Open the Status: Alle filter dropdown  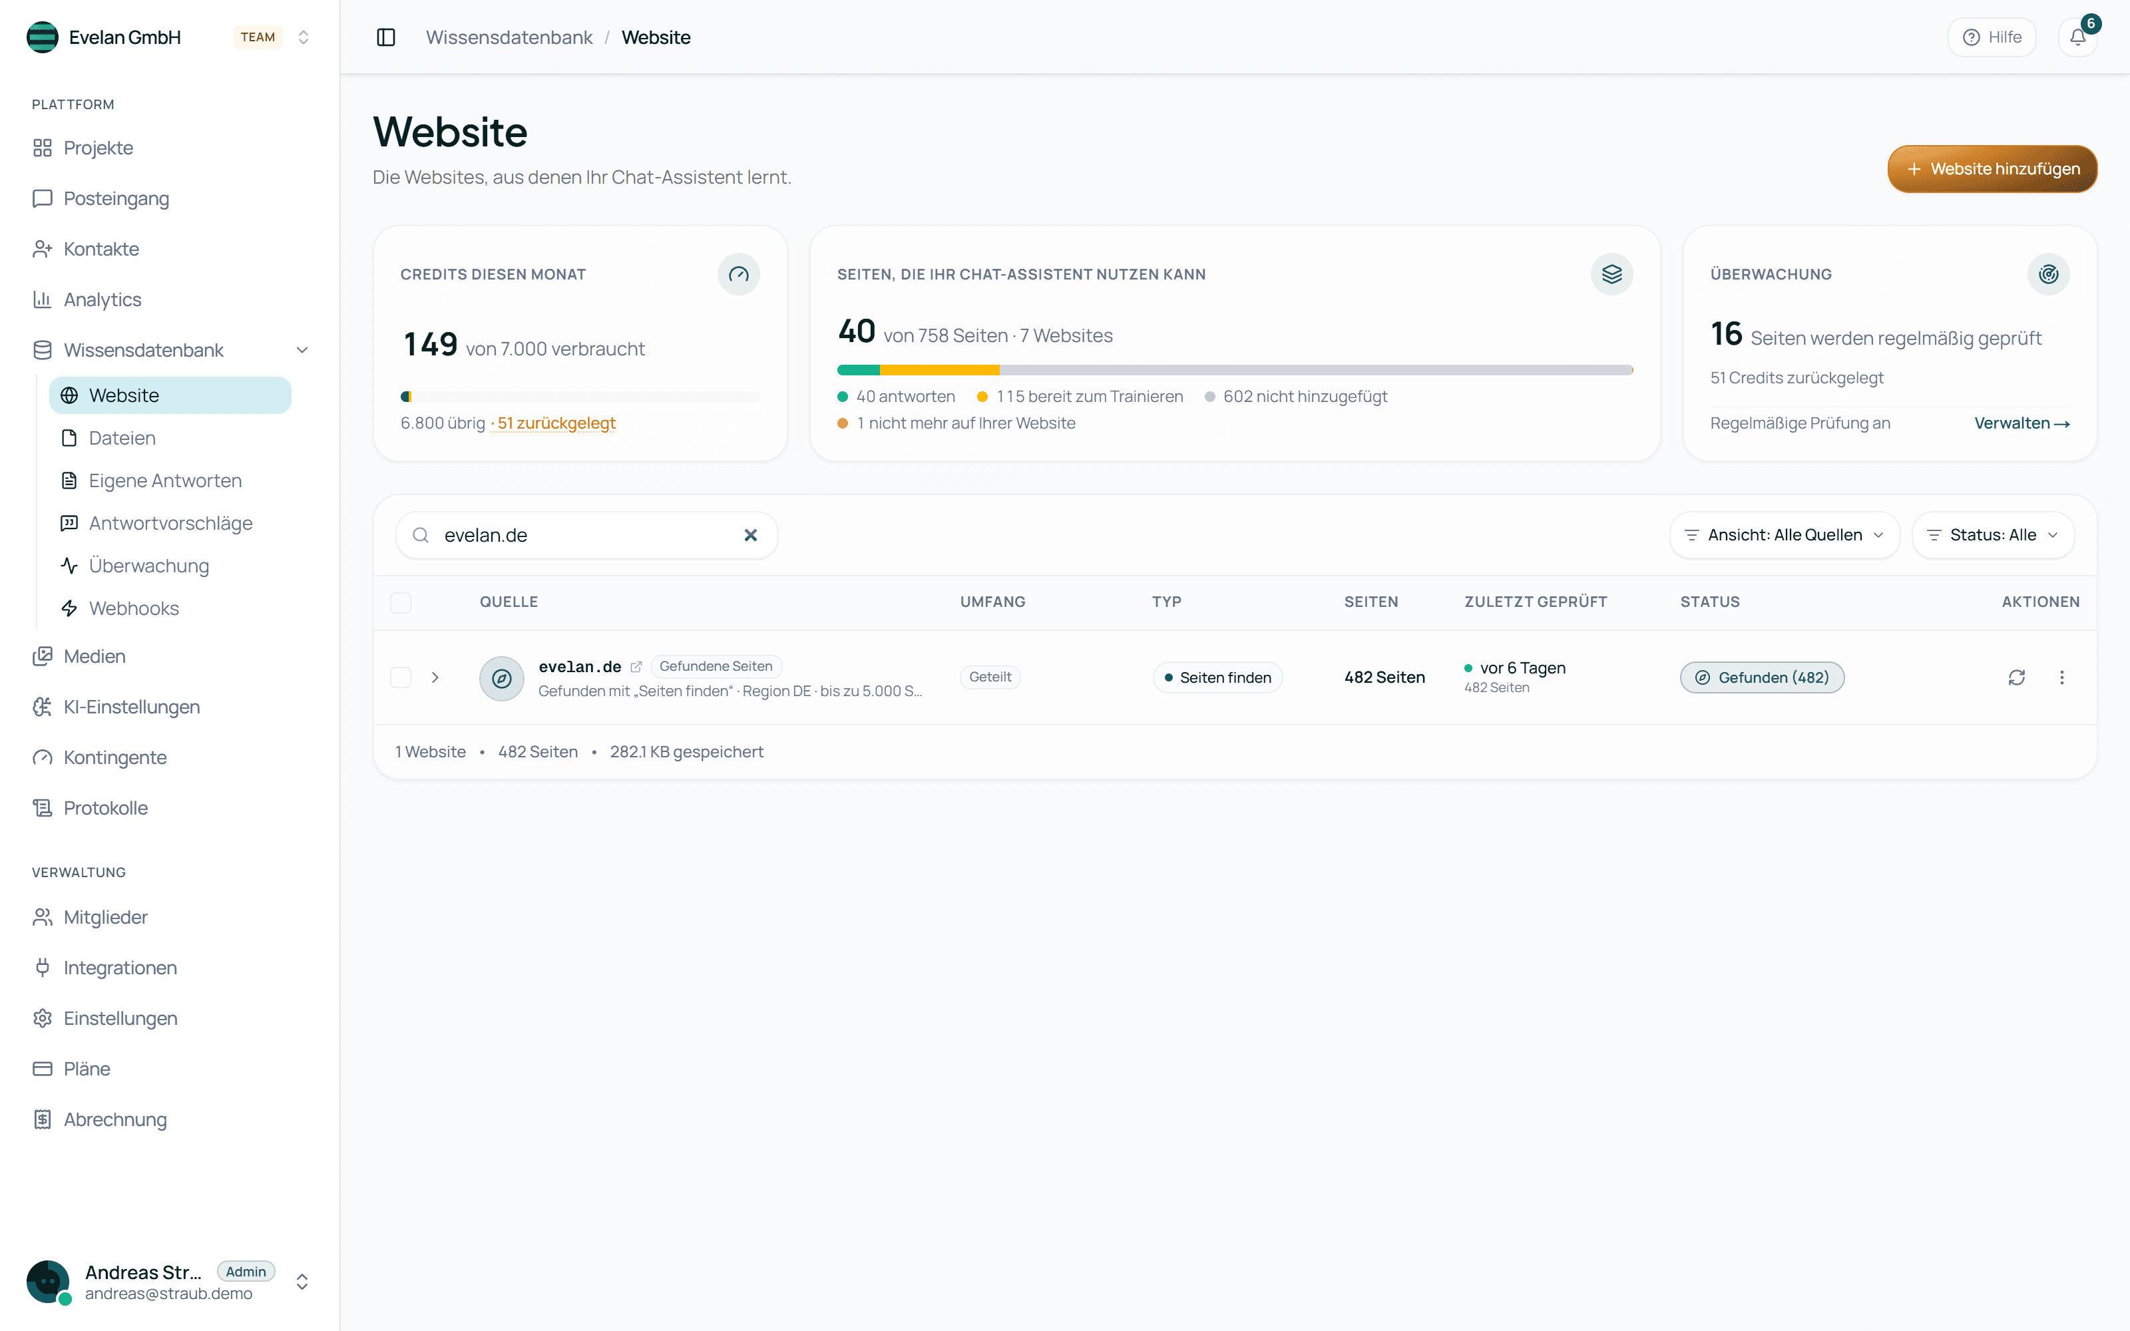pyautogui.click(x=1993, y=535)
